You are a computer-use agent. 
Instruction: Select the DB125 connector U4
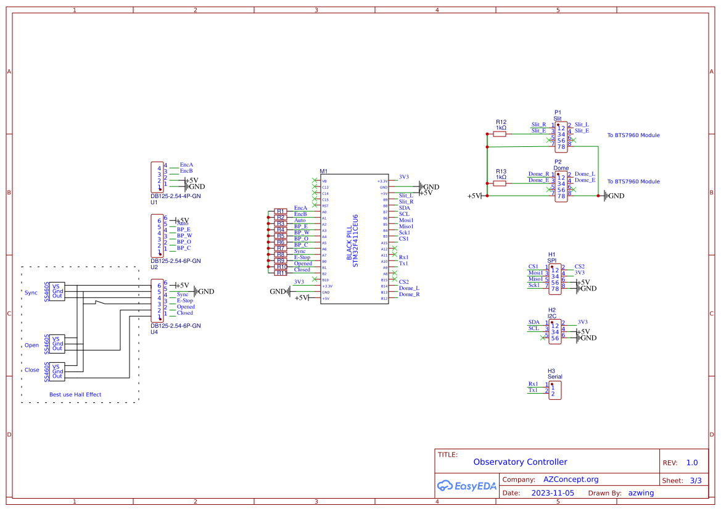(x=156, y=300)
